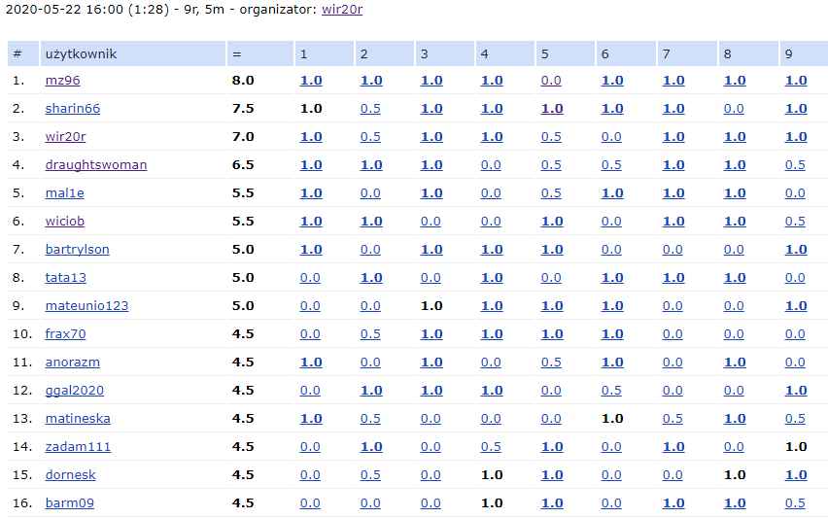Open wiciob user profile link
This screenshot has height=518, width=828.
click(x=64, y=222)
